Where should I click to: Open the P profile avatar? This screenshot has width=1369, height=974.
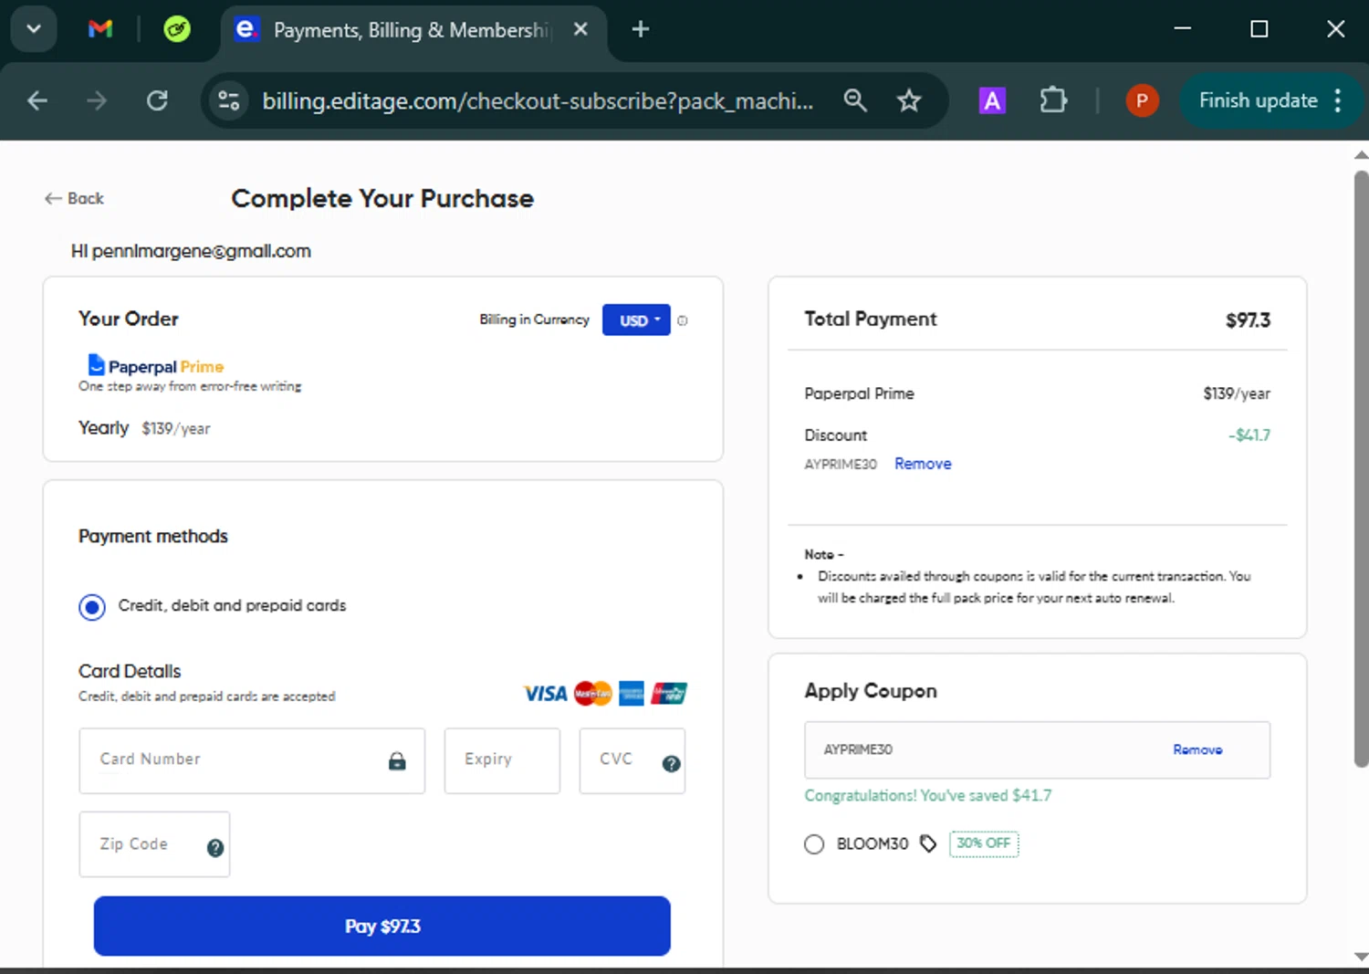(x=1142, y=100)
